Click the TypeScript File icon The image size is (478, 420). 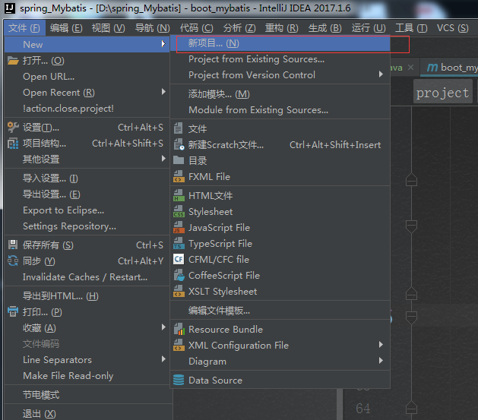point(179,244)
